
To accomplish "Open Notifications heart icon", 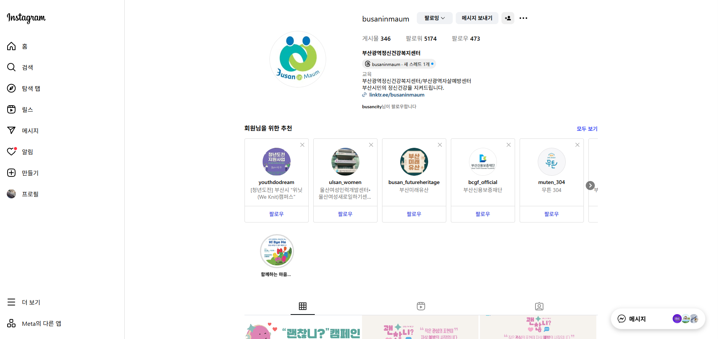I will pyautogui.click(x=11, y=152).
